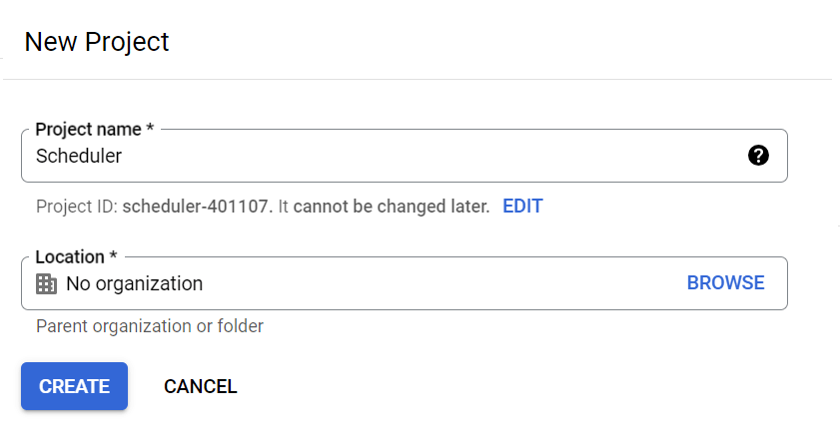Screen dimensions: 840x444
Task: Click the 'Parent organization' helper text
Action: pos(113,326)
